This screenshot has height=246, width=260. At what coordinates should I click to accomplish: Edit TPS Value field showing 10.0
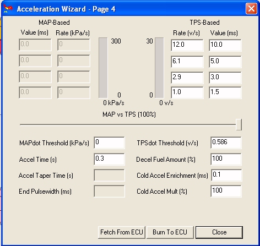tap(225, 45)
